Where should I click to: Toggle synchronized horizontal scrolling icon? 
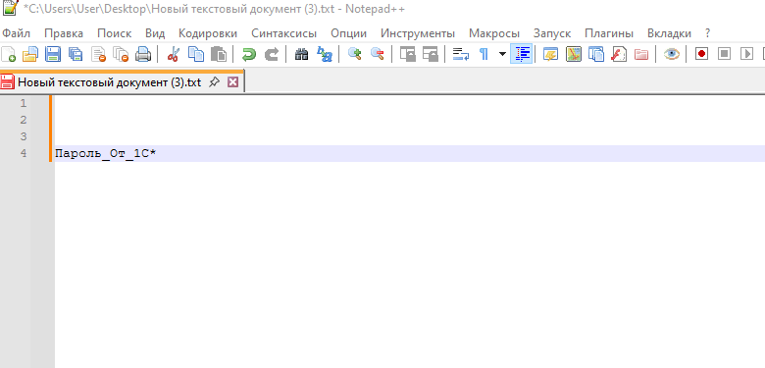(430, 54)
